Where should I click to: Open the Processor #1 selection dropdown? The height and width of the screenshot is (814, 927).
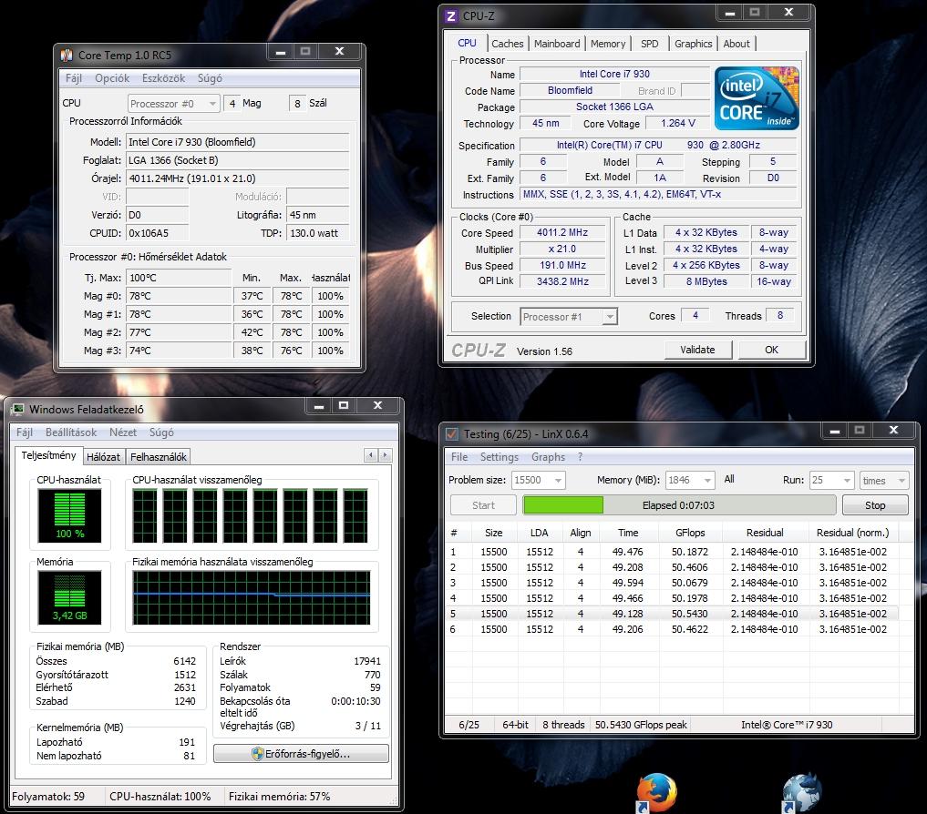pos(569,317)
